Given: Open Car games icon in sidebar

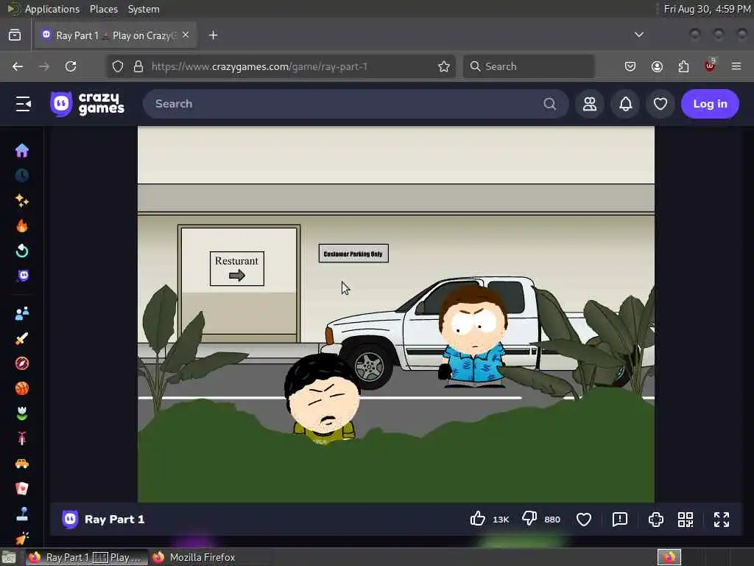Looking at the screenshot, I should click(x=21, y=464).
